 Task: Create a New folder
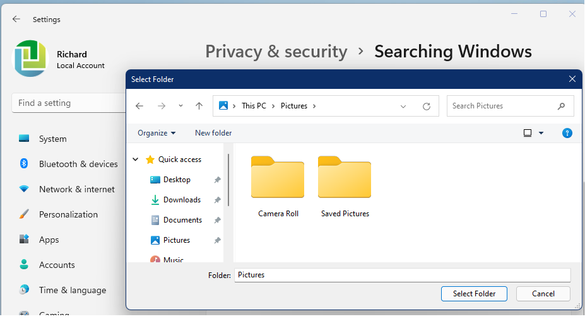213,133
